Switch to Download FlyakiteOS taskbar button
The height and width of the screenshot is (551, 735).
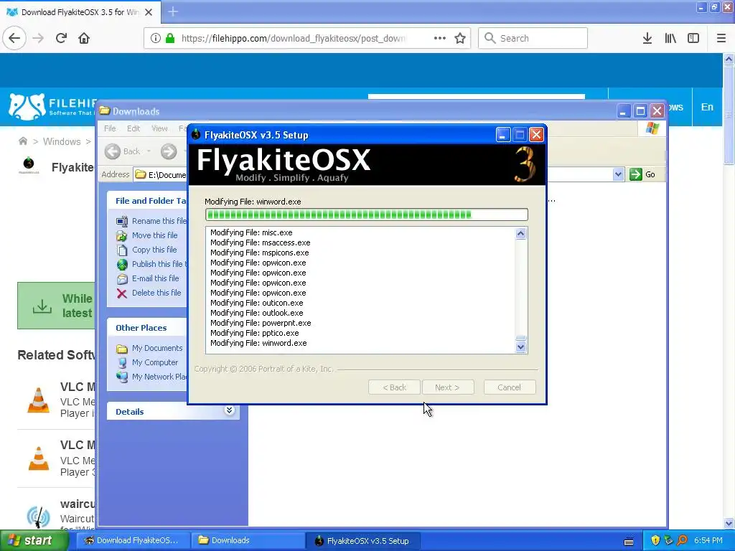coord(133,540)
